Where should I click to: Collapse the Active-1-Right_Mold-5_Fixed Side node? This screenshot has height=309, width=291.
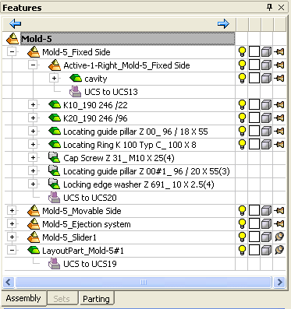tap(33, 65)
